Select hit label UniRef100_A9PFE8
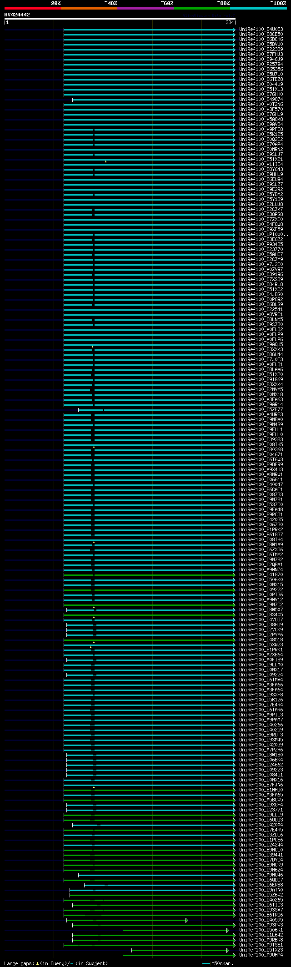 point(261,129)
